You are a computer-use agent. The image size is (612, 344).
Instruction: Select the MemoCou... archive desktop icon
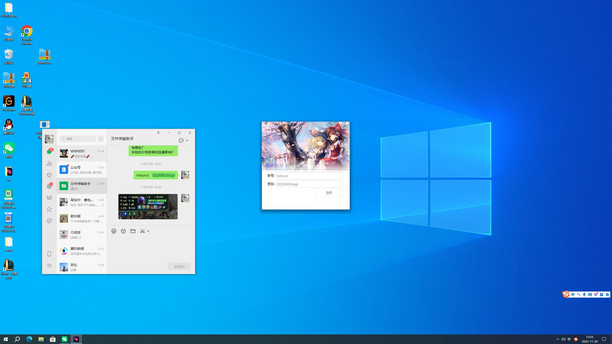[x=45, y=56]
